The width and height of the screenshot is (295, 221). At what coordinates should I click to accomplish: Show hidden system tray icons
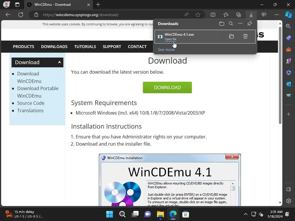pyautogui.click(x=245, y=214)
